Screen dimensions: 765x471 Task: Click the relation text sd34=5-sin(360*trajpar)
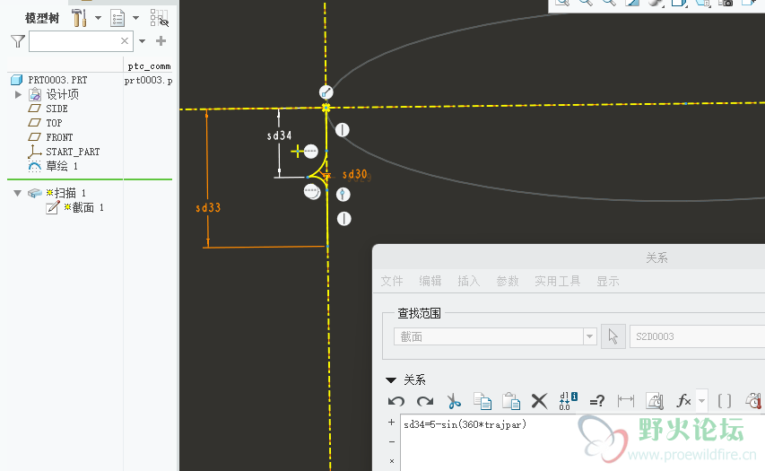(x=465, y=424)
